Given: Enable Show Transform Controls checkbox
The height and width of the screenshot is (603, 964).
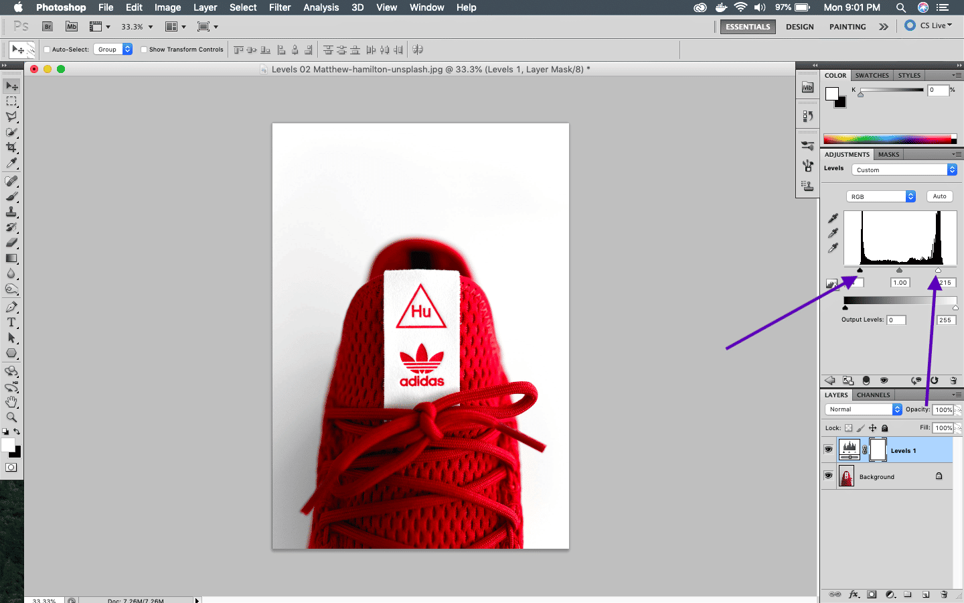Looking at the screenshot, I should pyautogui.click(x=144, y=50).
